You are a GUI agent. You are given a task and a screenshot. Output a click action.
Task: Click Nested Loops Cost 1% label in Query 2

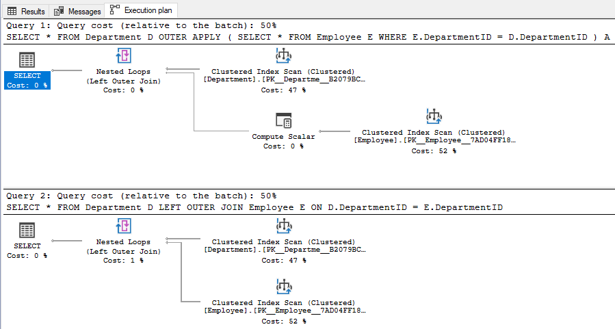pyautogui.click(x=123, y=261)
